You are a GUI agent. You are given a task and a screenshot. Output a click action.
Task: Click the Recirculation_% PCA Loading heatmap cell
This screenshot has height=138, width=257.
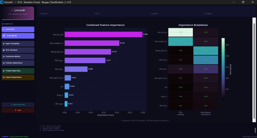pyautogui.click(x=181, y=42)
